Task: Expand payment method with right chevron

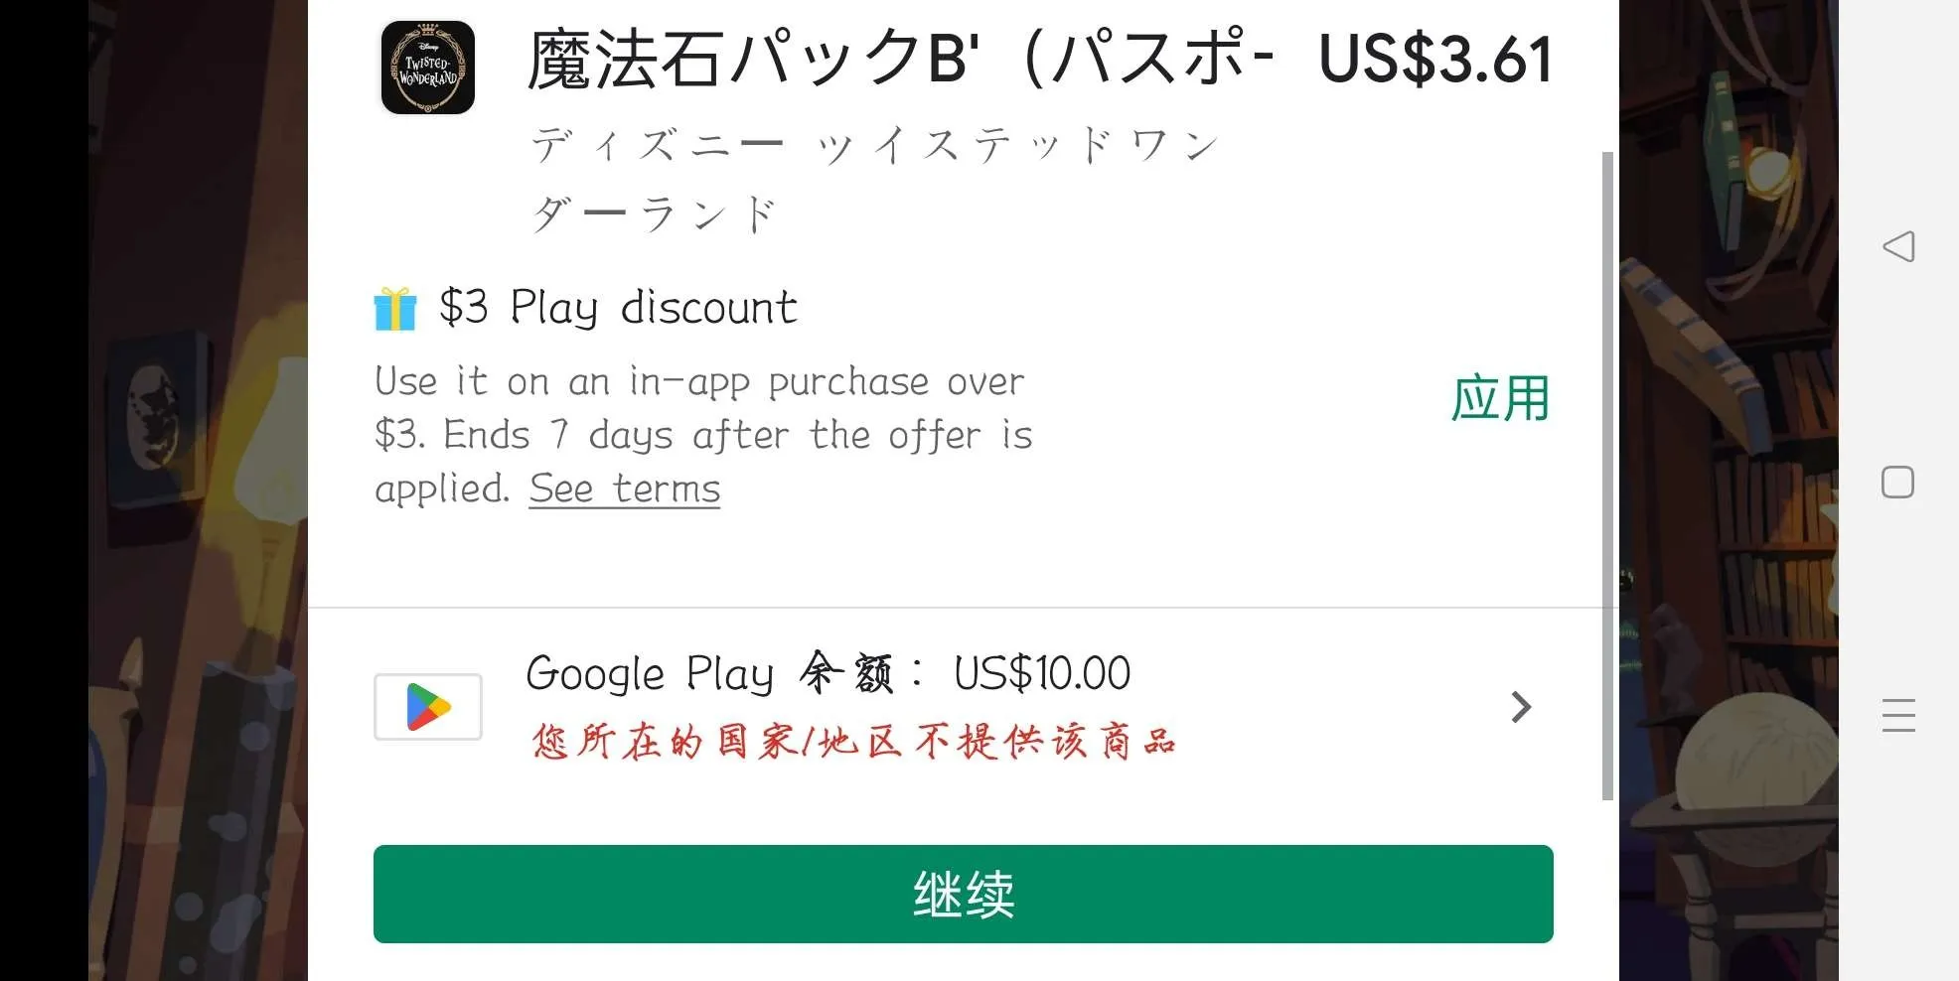Action: click(x=1521, y=707)
